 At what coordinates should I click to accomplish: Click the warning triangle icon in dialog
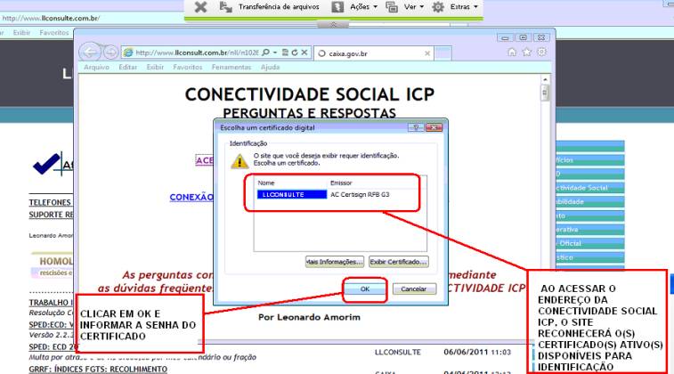click(x=240, y=161)
